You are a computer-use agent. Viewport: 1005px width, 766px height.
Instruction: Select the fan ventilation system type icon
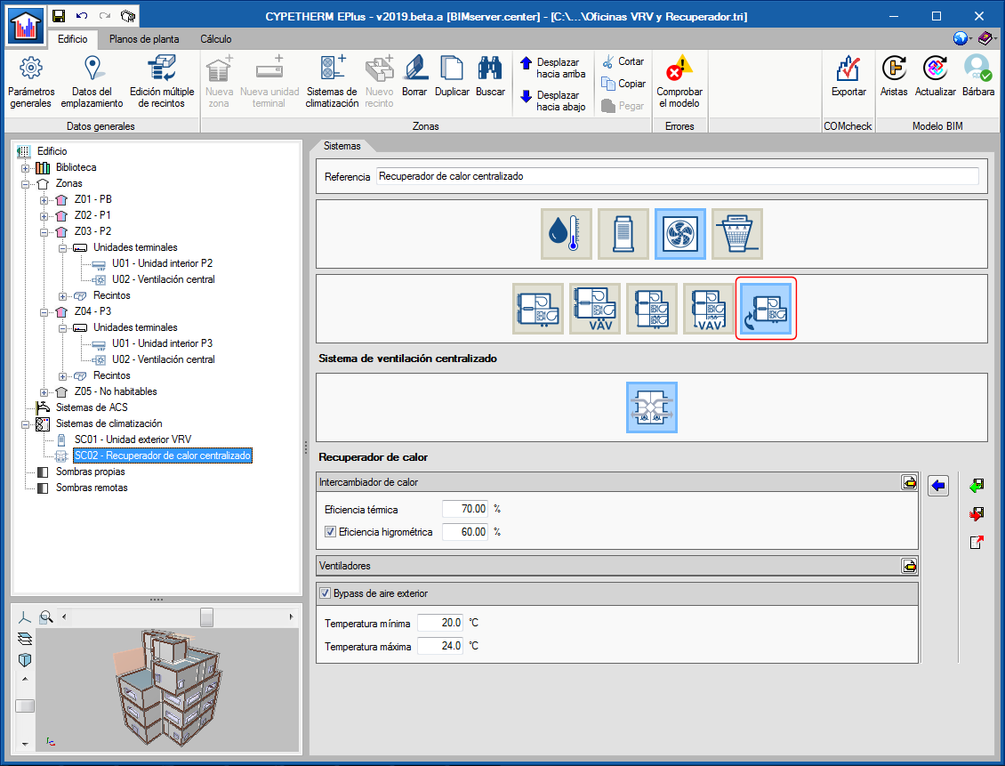680,234
